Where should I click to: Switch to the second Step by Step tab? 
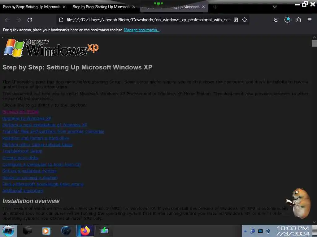point(101,7)
